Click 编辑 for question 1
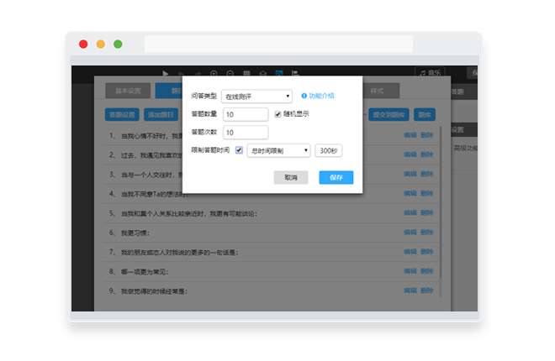 point(410,135)
